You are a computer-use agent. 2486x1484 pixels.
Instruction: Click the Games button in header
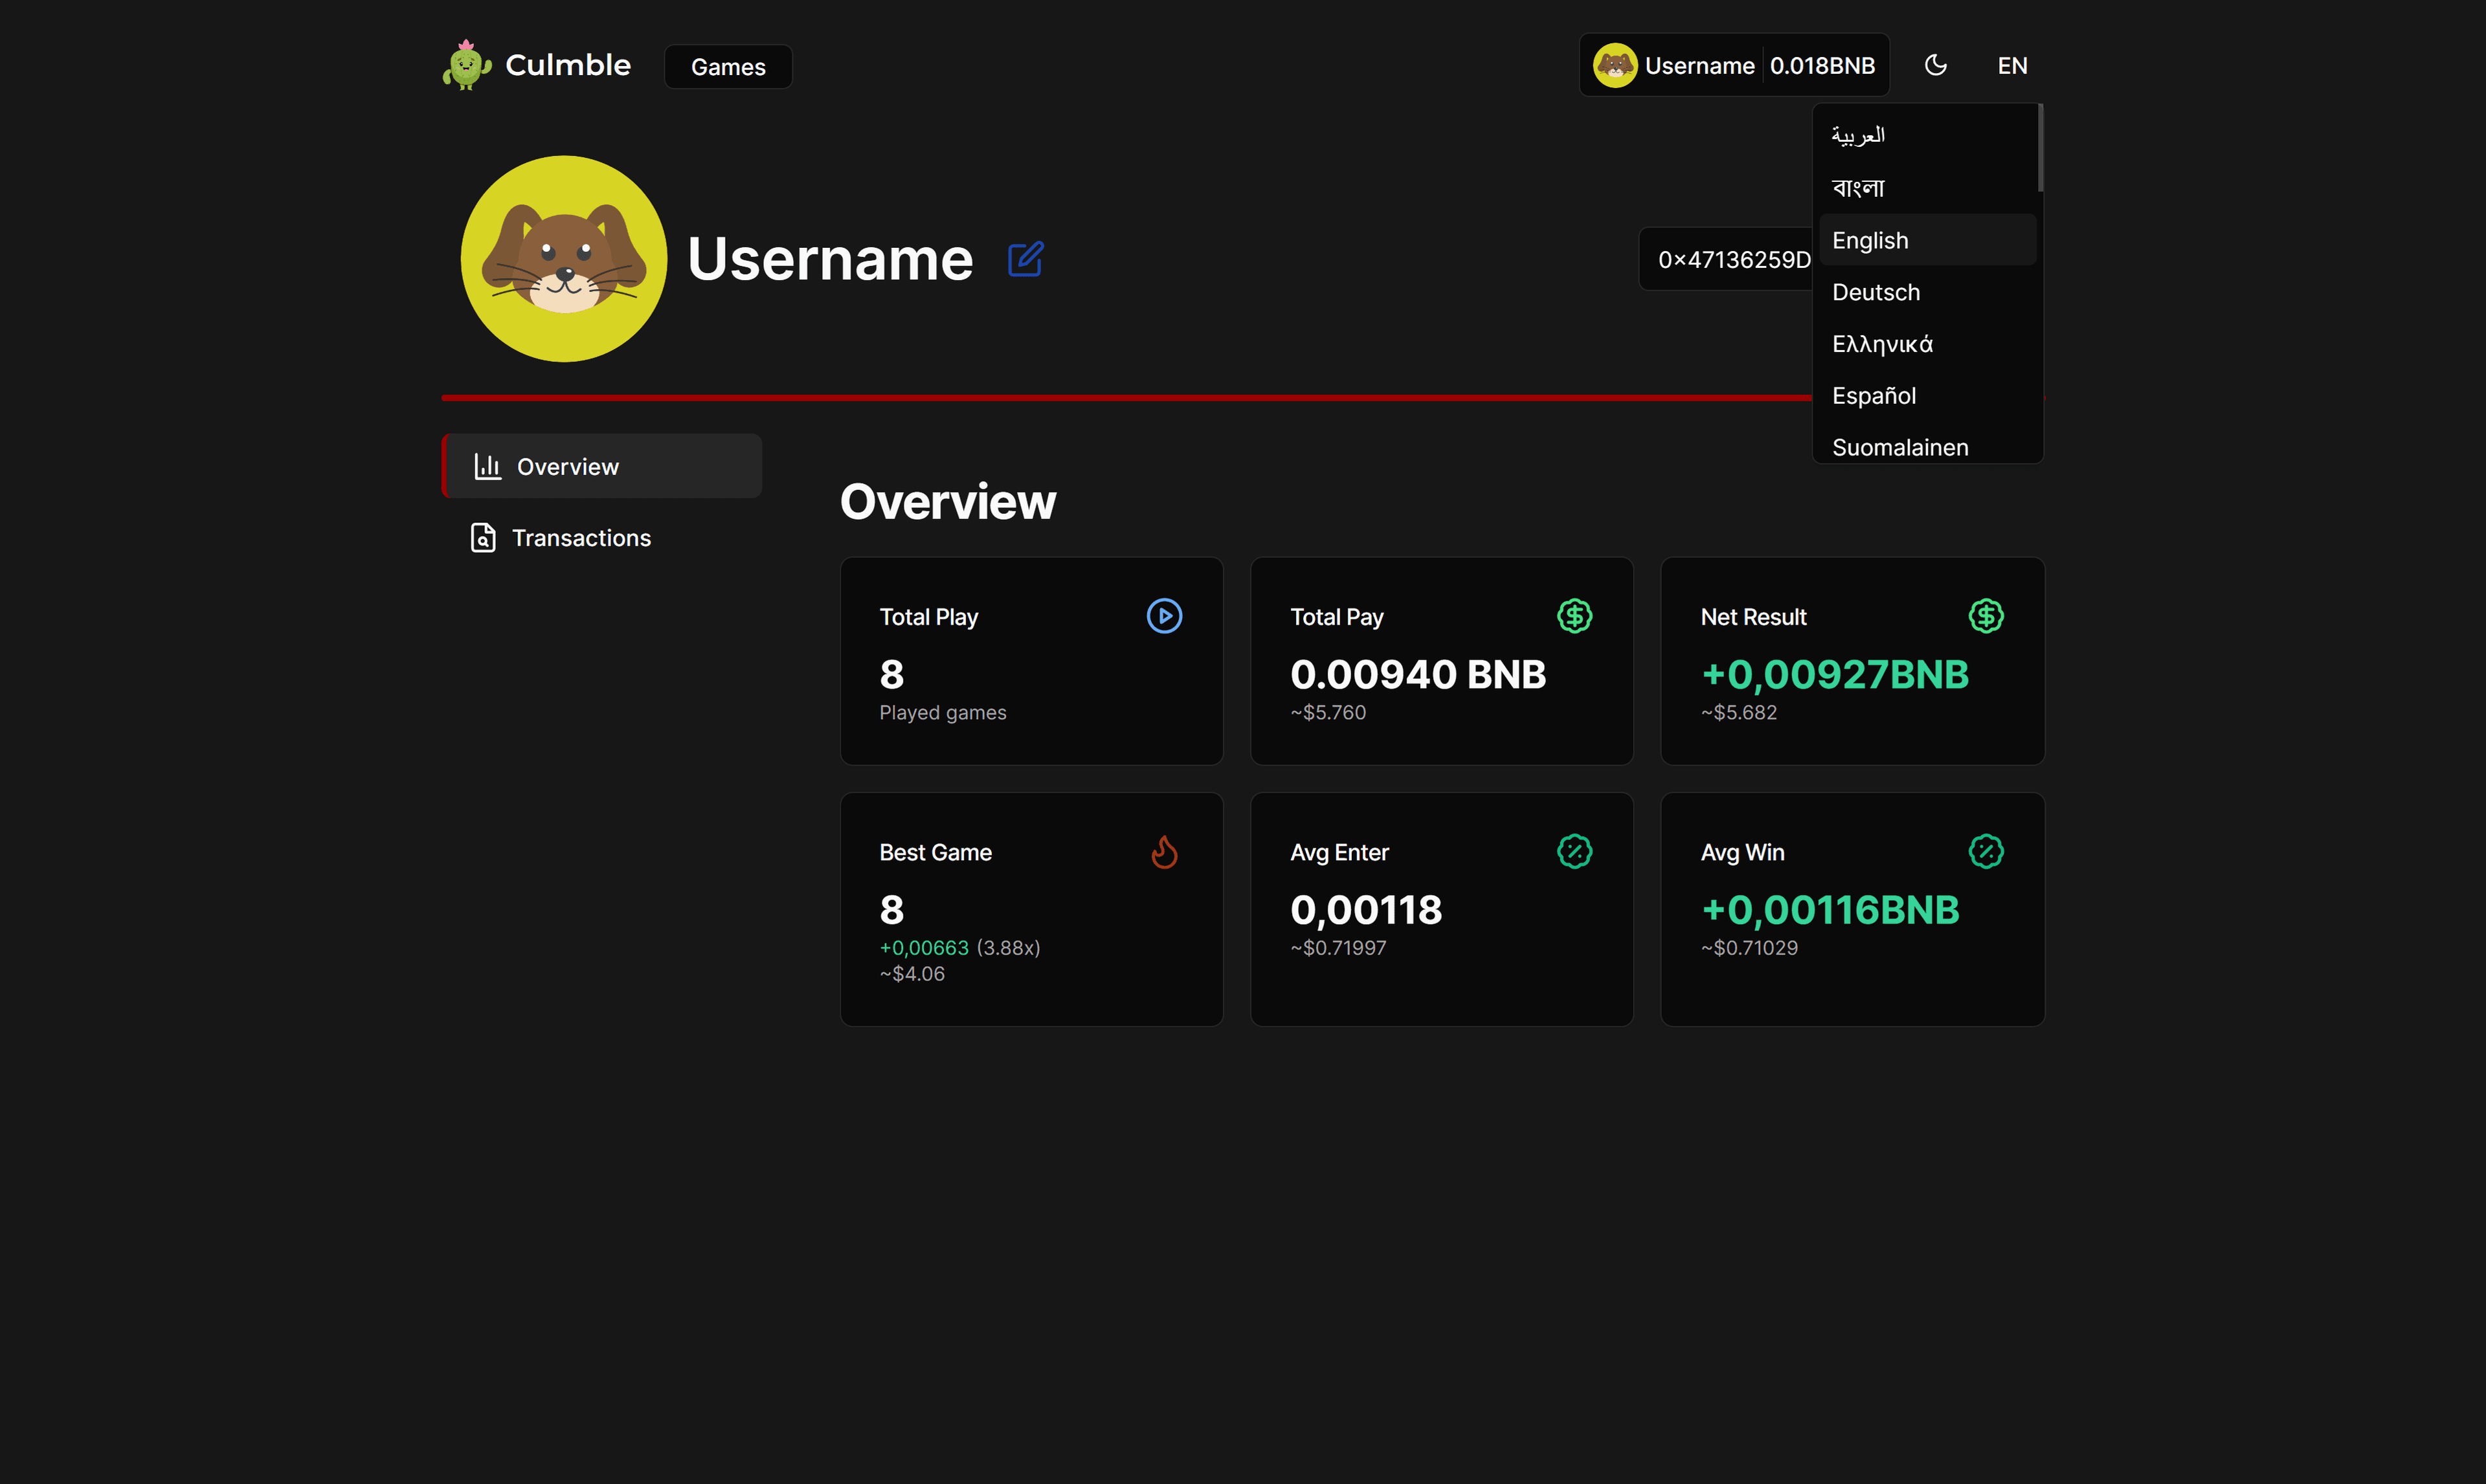coord(728,67)
